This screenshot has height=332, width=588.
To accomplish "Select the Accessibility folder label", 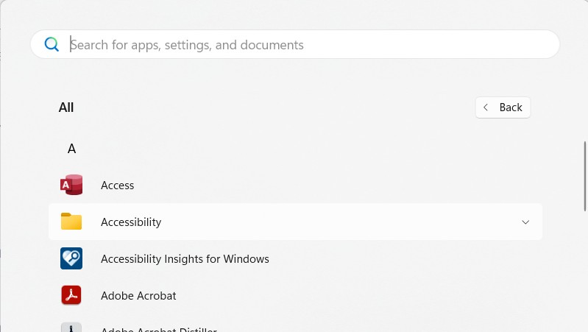I will point(131,222).
